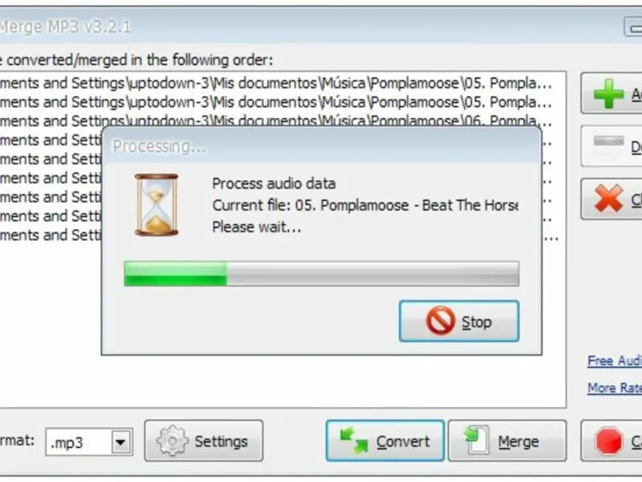Select the first file entry in the list
Viewport: 642px width, 482px height.
(282, 84)
